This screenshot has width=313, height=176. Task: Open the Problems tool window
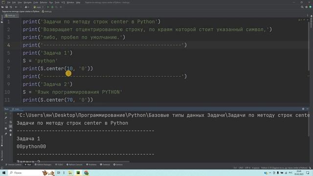tap(91, 165)
